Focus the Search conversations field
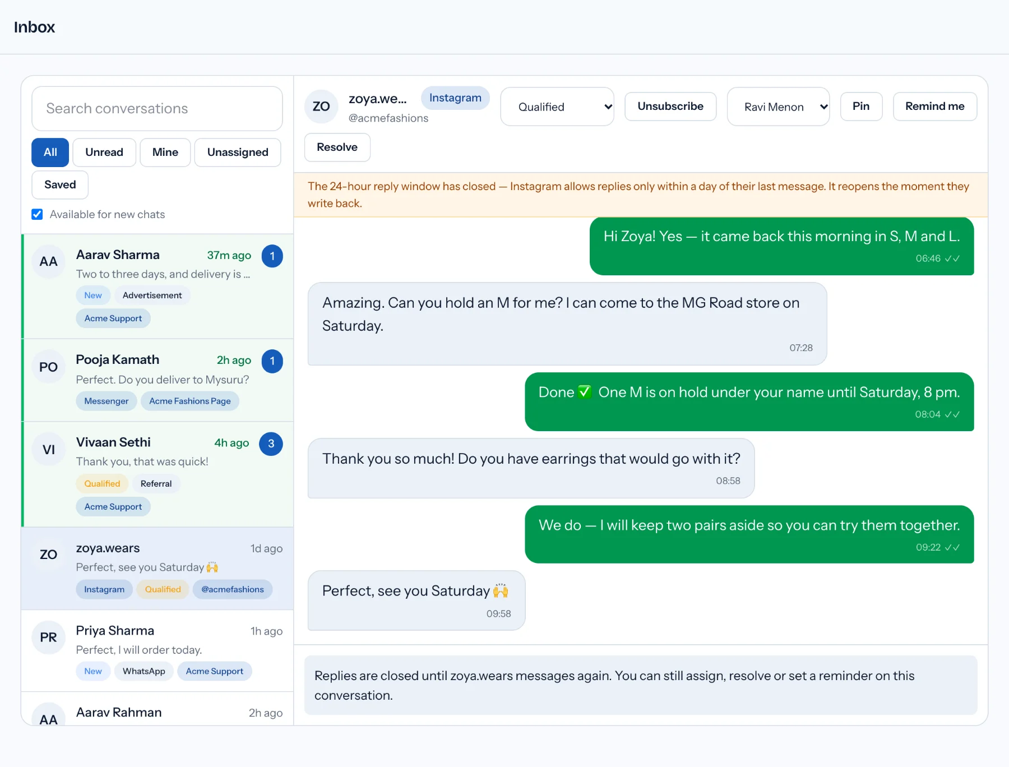Screen dimensions: 1009x767 157,109
